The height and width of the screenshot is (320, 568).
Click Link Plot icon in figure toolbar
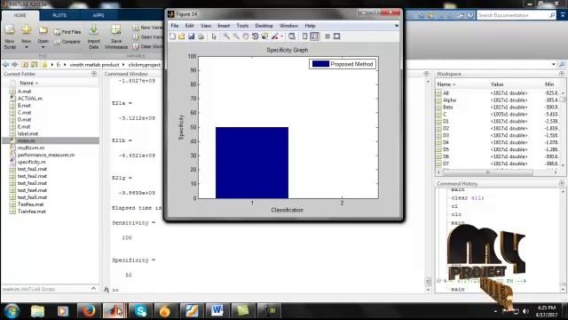(x=292, y=36)
